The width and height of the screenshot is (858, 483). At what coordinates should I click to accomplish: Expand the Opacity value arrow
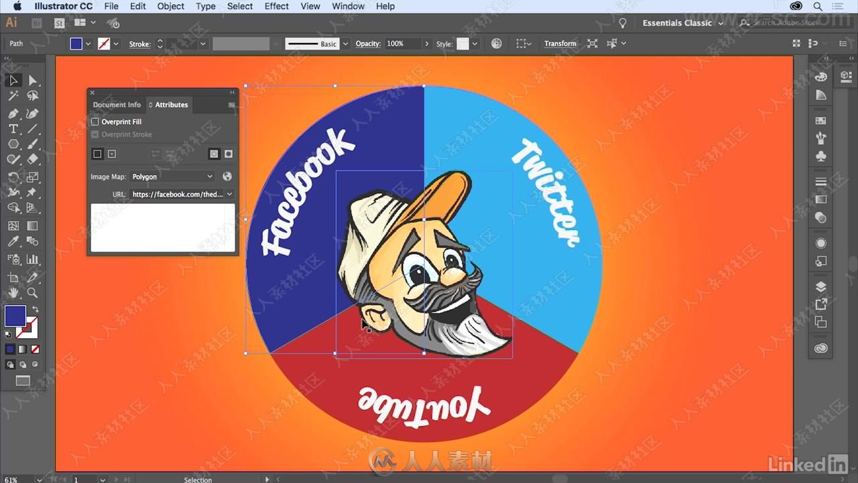pyautogui.click(x=426, y=44)
